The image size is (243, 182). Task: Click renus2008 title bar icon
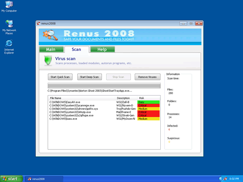tap(38, 23)
